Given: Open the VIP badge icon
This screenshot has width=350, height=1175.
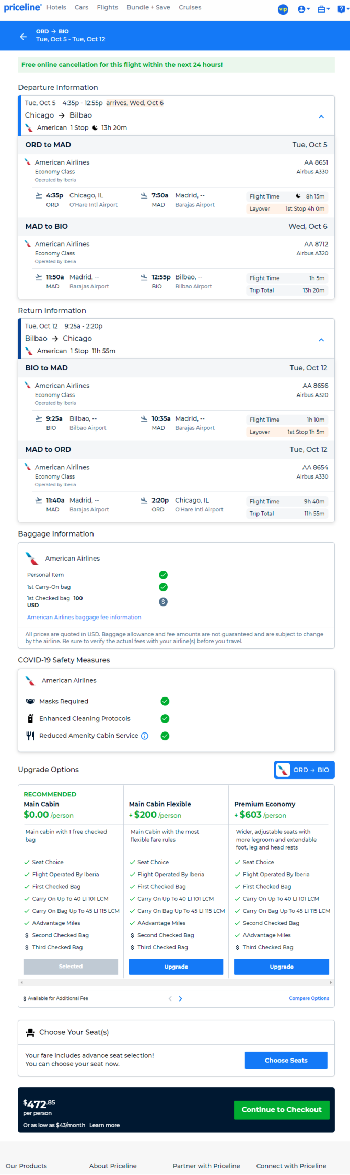Looking at the screenshot, I should 283,9.
